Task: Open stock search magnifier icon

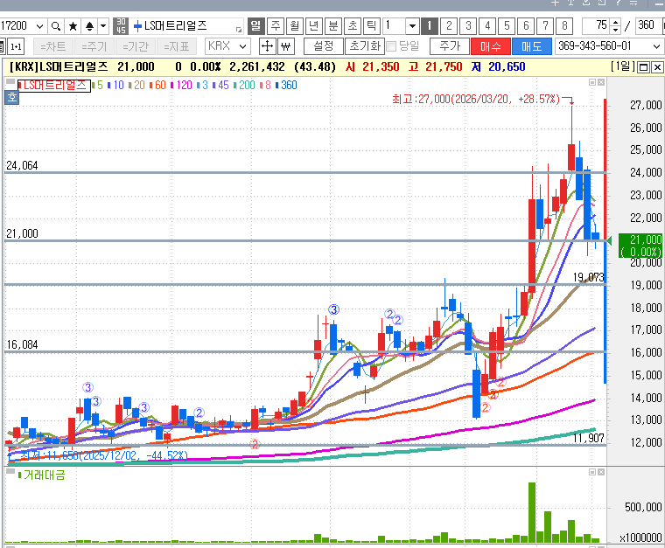Action: point(56,26)
